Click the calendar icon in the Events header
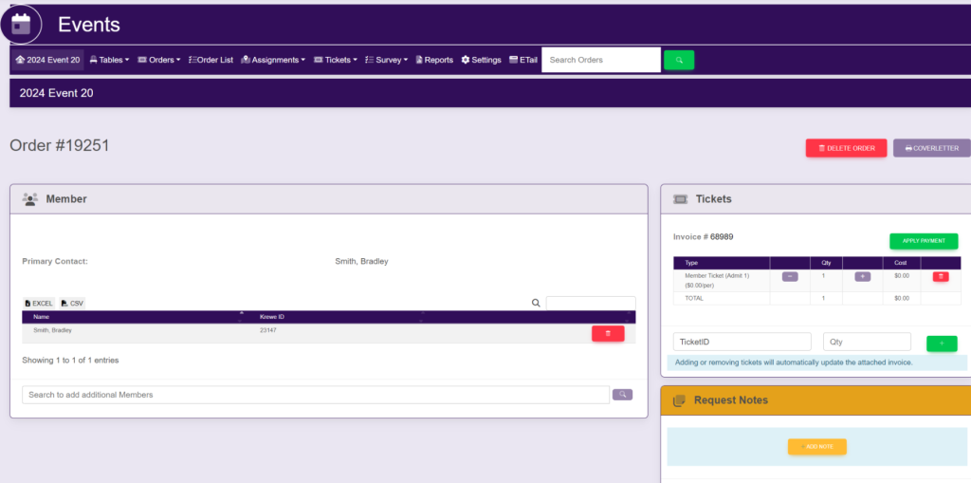Viewport: 971px width, 483px height. coord(21,24)
